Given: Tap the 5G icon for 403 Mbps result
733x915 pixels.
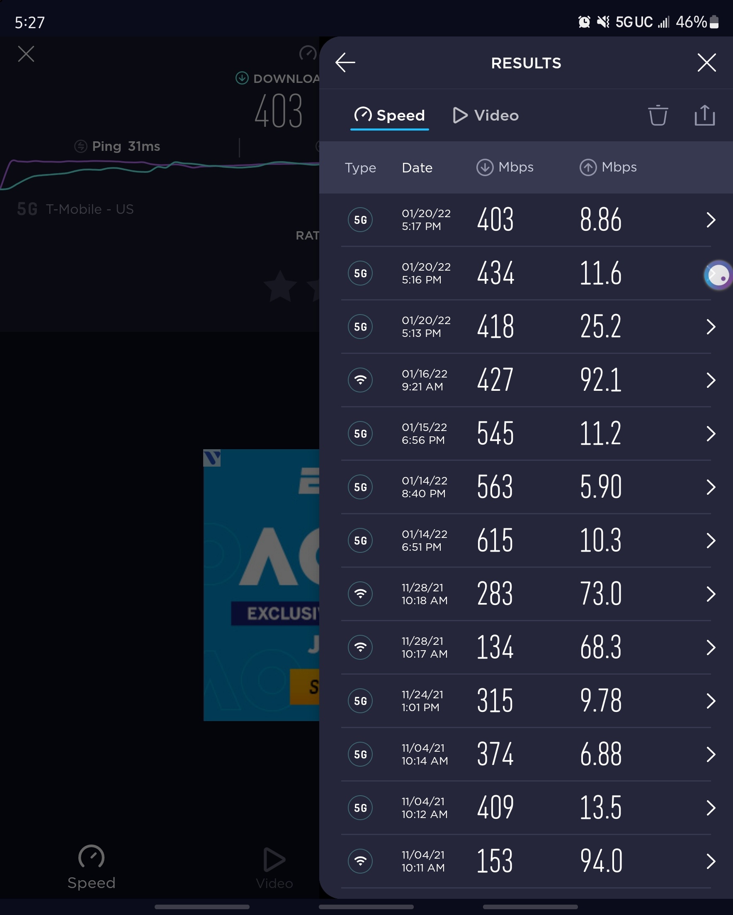Looking at the screenshot, I should [x=360, y=220].
